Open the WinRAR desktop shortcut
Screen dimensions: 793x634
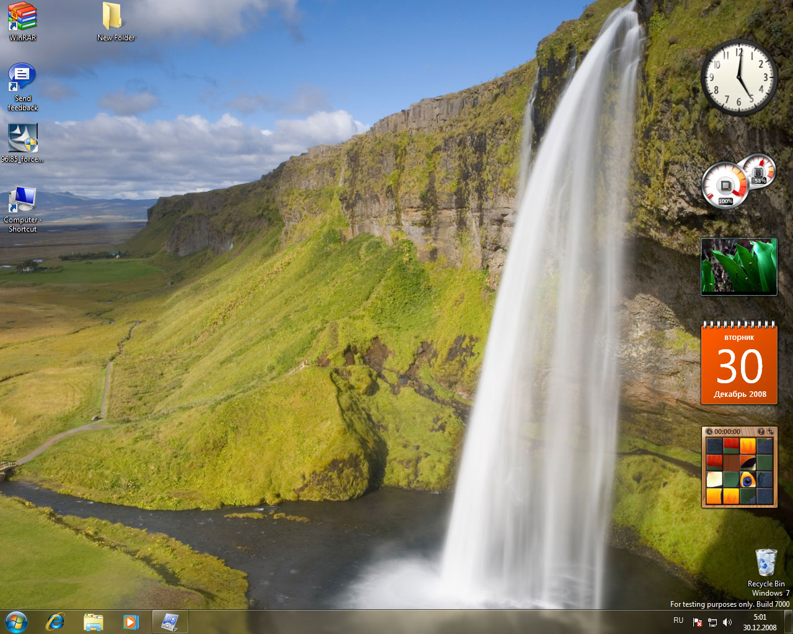(x=22, y=21)
